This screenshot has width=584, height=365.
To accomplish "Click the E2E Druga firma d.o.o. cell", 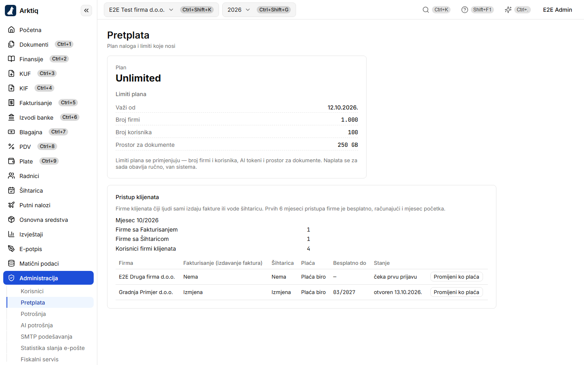I will click(147, 277).
